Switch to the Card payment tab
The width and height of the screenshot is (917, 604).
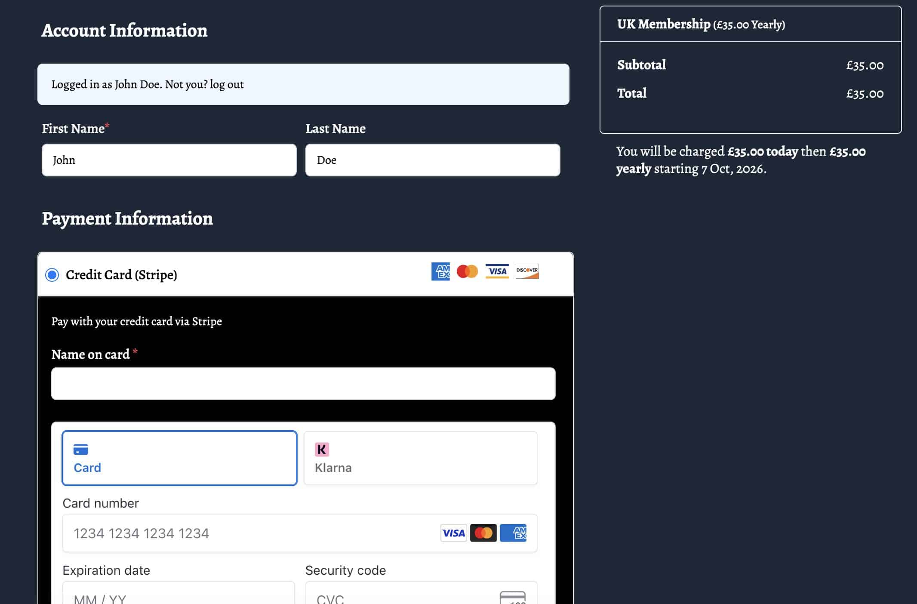point(180,458)
